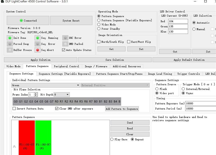The height and width of the screenshot is (155, 216).
Task: Click bit plane B2 in selection bar
Action: click(105, 101)
